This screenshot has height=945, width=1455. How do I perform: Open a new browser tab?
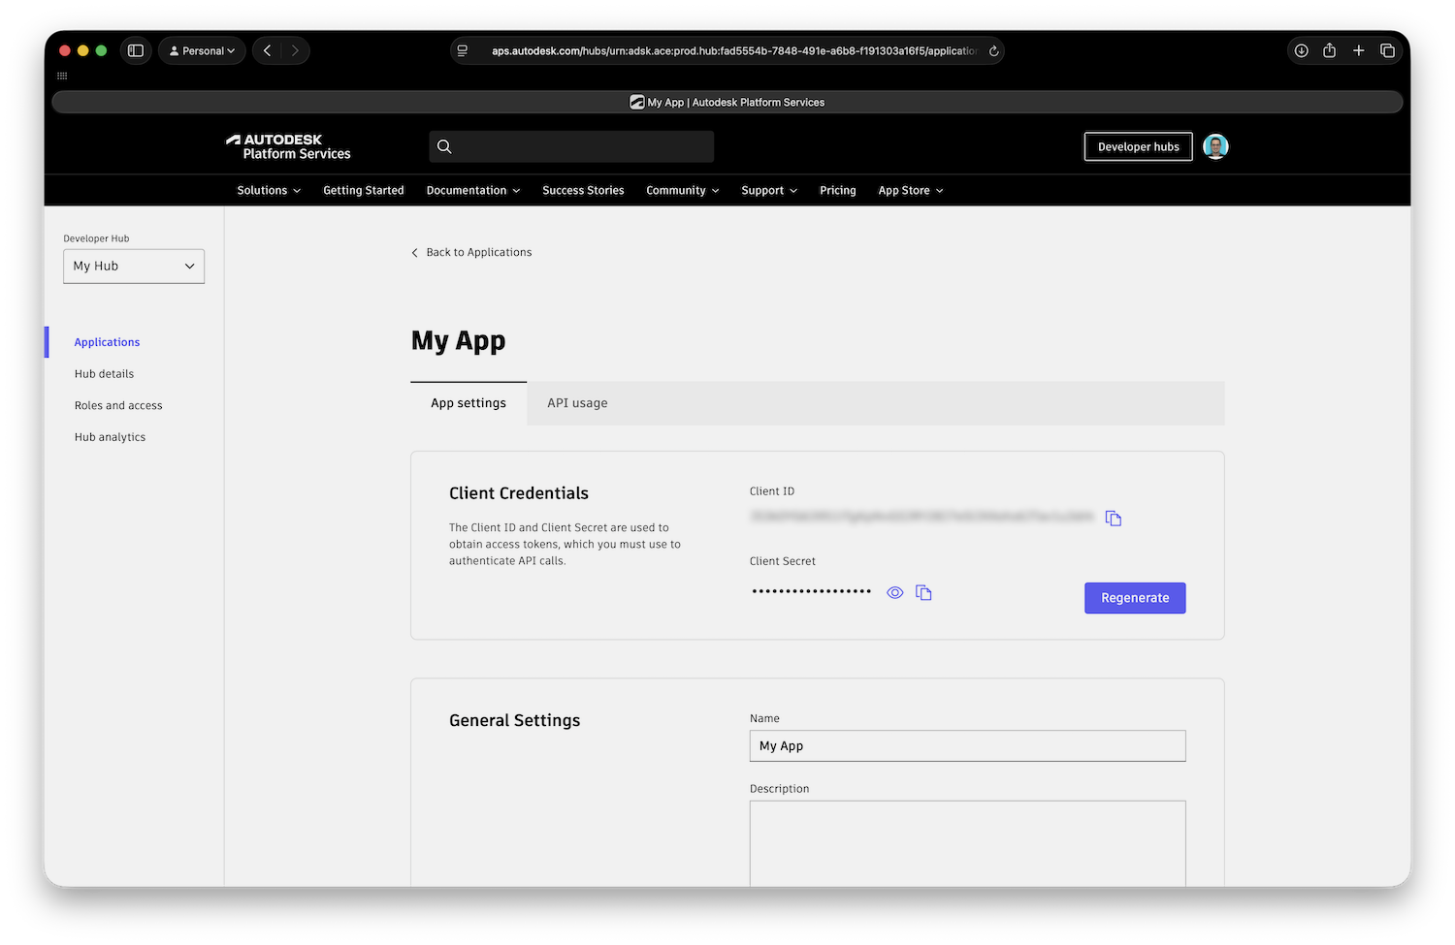click(1358, 50)
